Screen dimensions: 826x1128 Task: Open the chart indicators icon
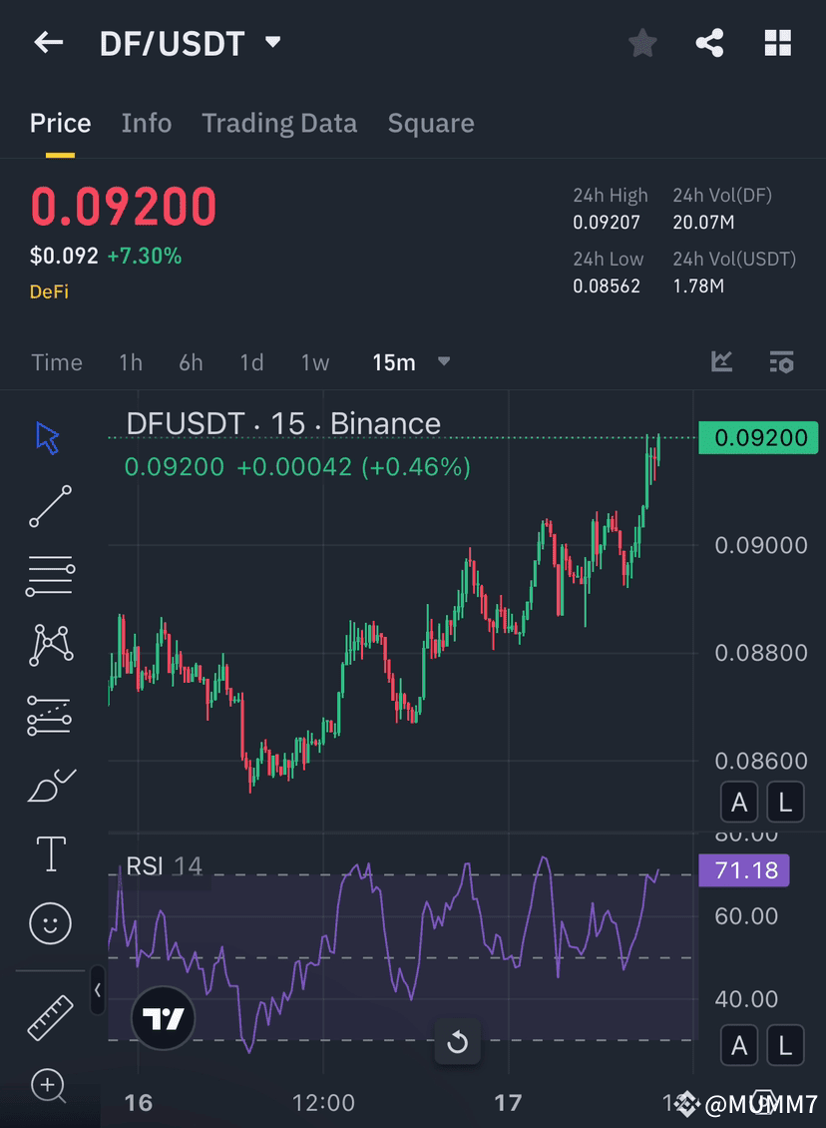(x=721, y=361)
